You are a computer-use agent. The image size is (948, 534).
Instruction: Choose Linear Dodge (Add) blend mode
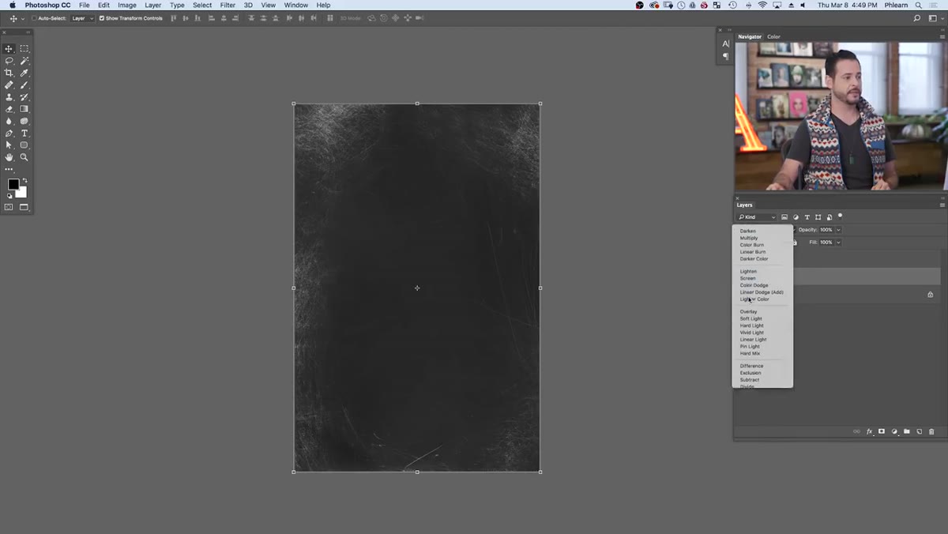point(762,292)
